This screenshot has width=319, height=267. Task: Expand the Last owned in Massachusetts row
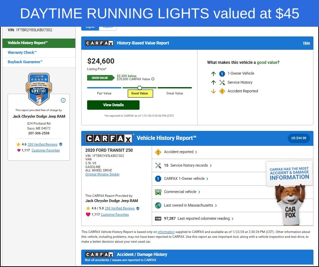pyautogui.click(x=190, y=205)
